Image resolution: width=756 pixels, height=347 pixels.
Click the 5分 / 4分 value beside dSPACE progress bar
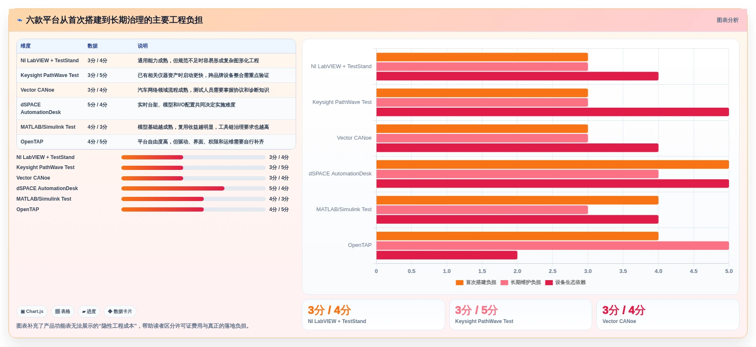pyautogui.click(x=279, y=188)
